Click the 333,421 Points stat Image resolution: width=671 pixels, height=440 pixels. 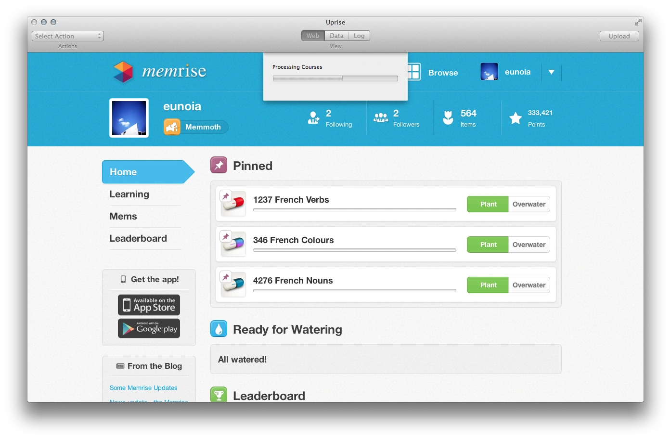click(x=540, y=118)
